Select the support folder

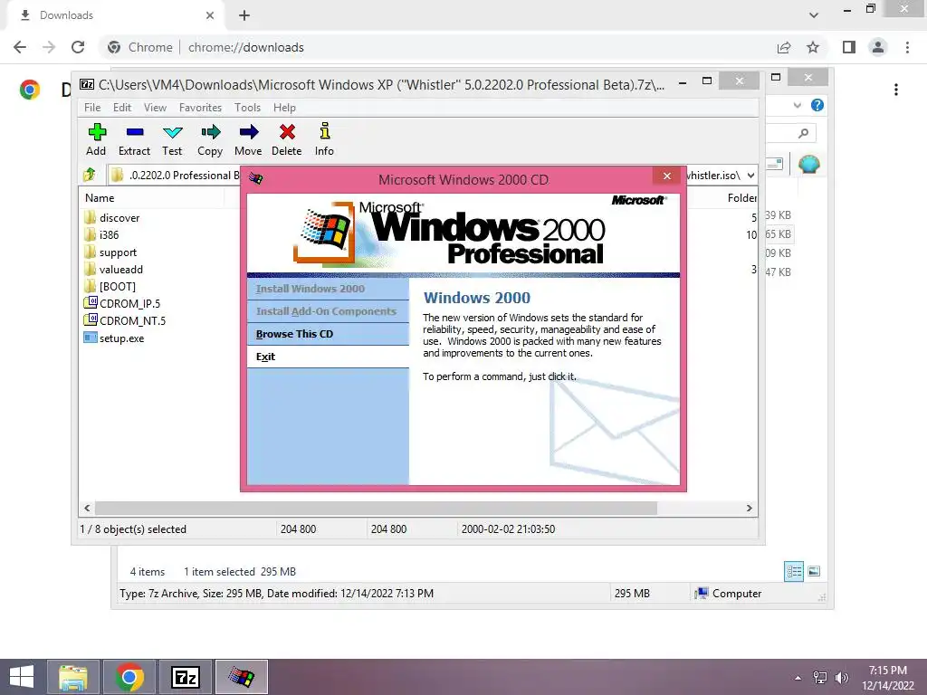[x=110, y=252]
